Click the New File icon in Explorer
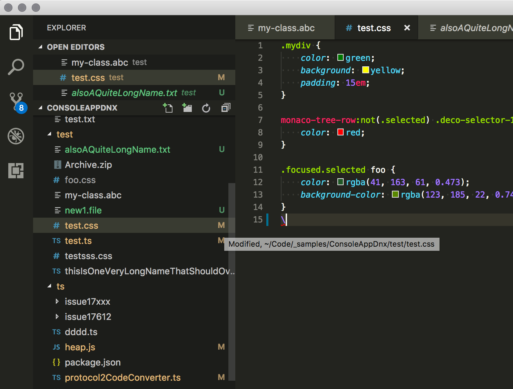The height and width of the screenshot is (389, 513). coord(168,108)
